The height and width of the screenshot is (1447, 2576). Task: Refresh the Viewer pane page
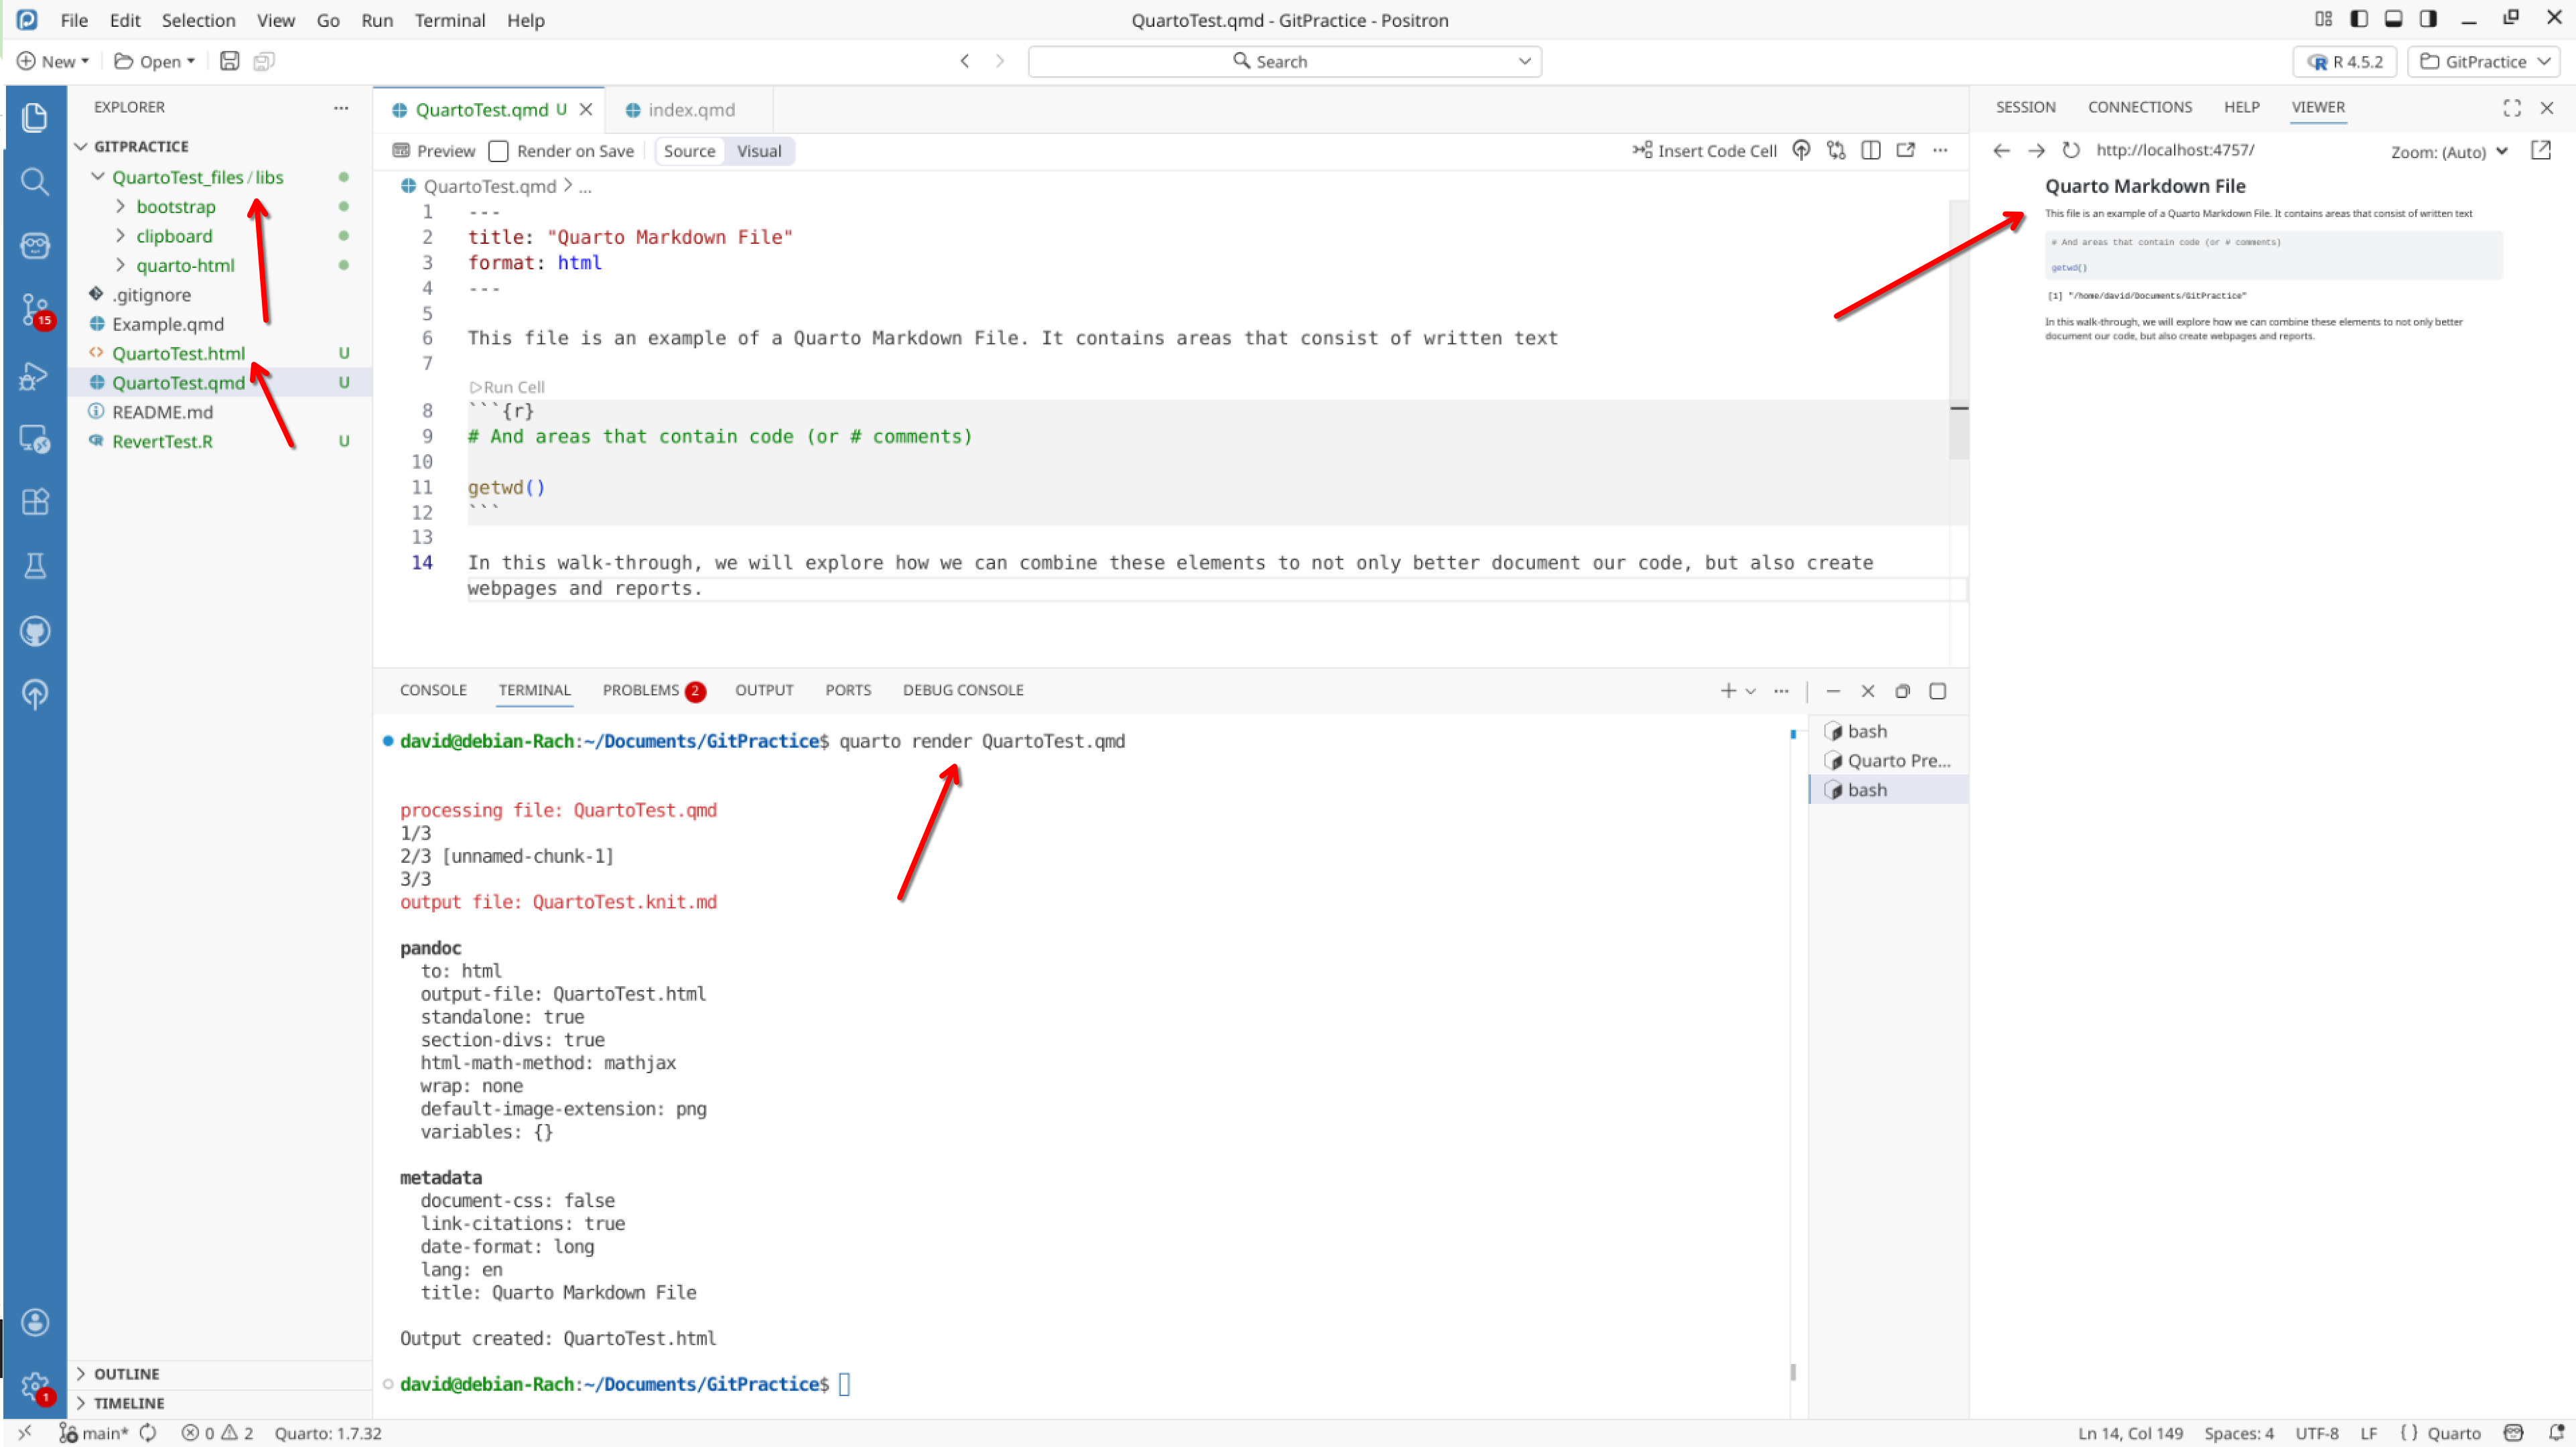point(2071,150)
